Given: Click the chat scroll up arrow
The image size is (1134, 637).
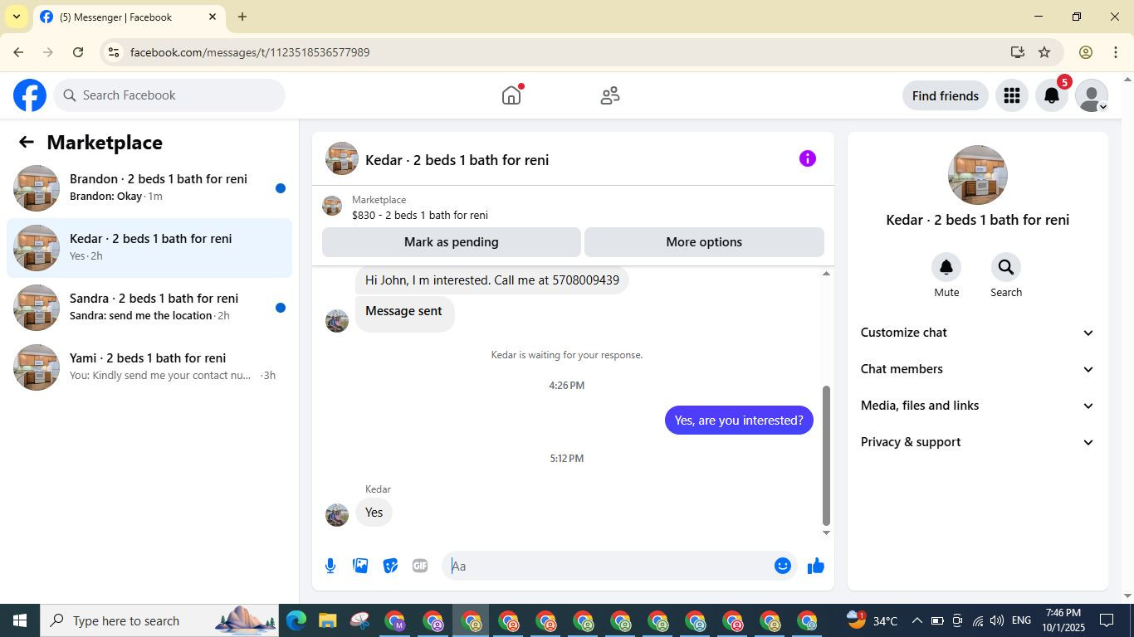Looking at the screenshot, I should 826,274.
